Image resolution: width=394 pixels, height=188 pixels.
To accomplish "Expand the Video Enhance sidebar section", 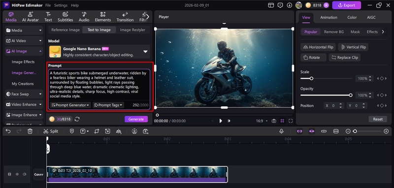I will point(24,104).
